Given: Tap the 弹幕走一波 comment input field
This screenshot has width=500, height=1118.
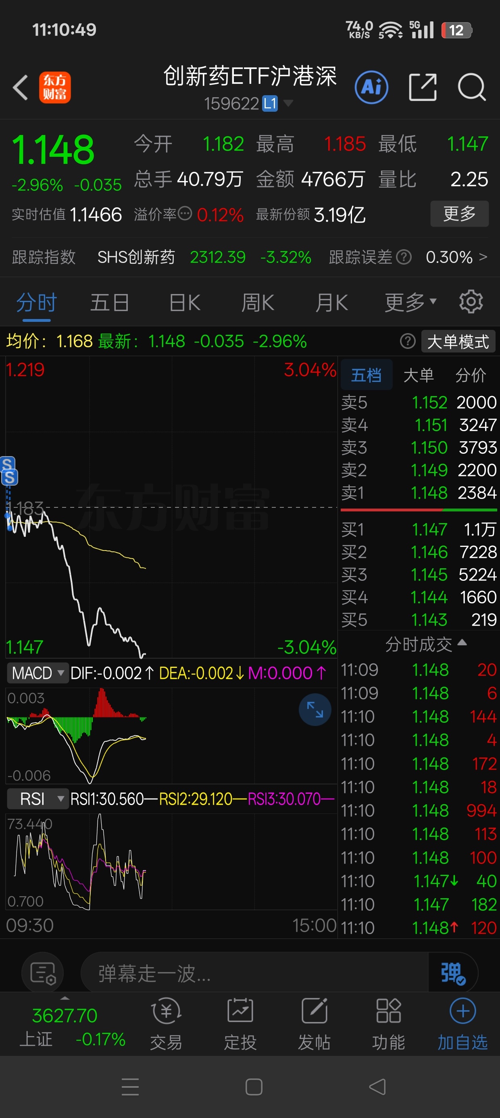Looking at the screenshot, I should click(x=254, y=974).
